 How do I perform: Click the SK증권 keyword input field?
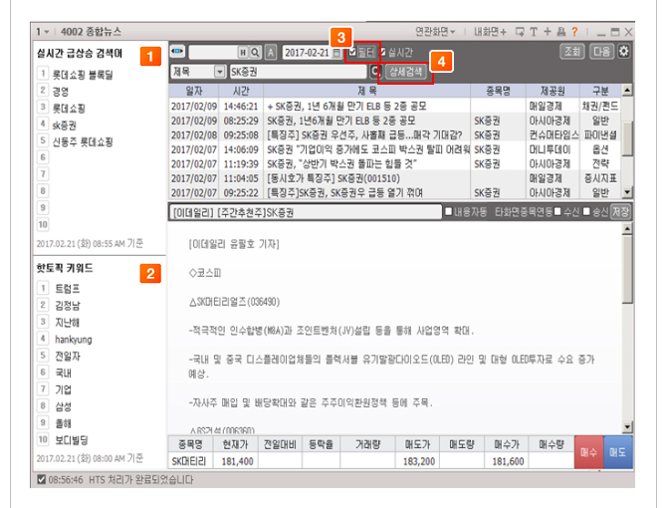pos(297,72)
